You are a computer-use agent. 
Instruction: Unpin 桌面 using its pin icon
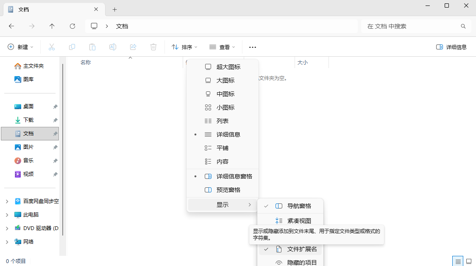pyautogui.click(x=55, y=107)
